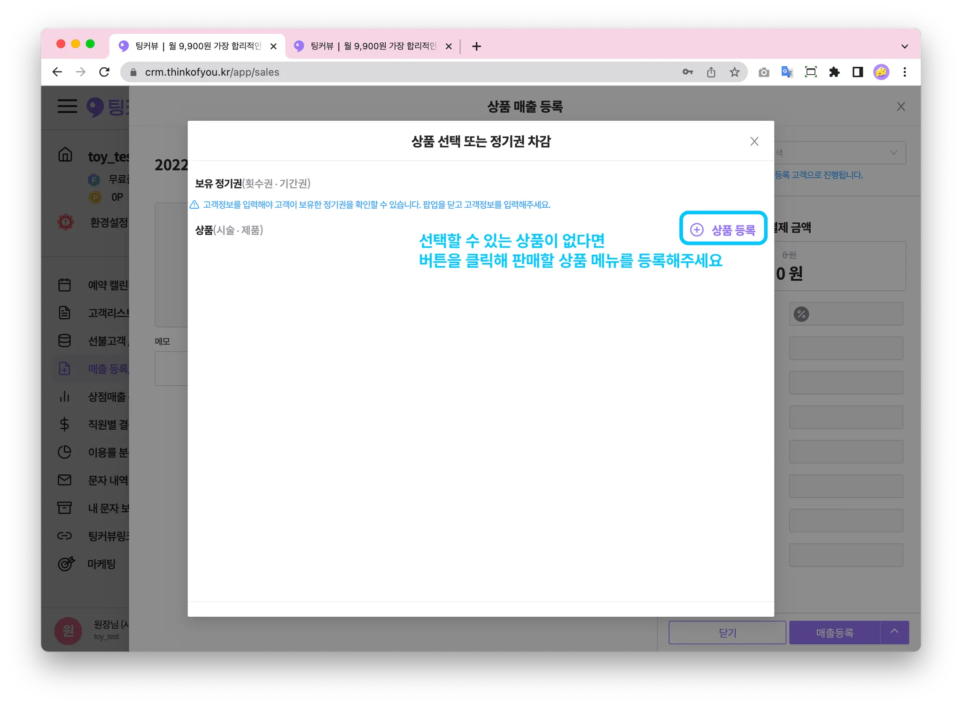Open 고객리스트 document icon

tap(64, 313)
